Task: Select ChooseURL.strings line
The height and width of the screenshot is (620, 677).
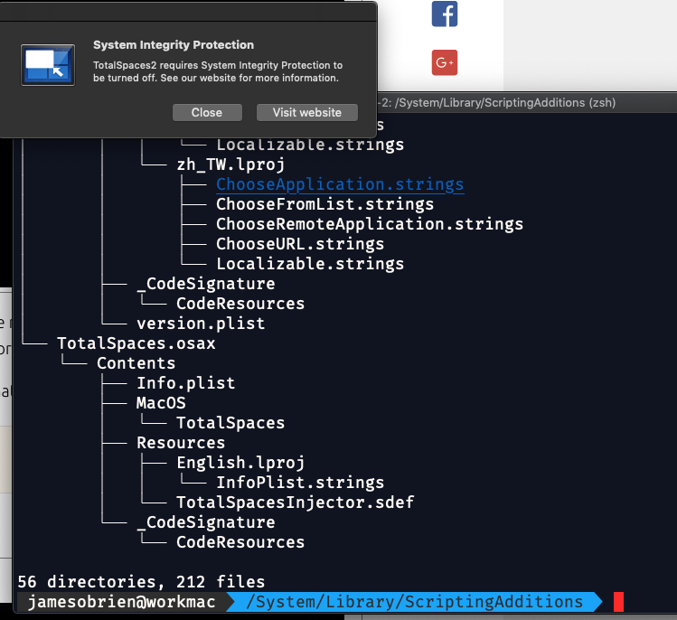Action: [x=300, y=244]
